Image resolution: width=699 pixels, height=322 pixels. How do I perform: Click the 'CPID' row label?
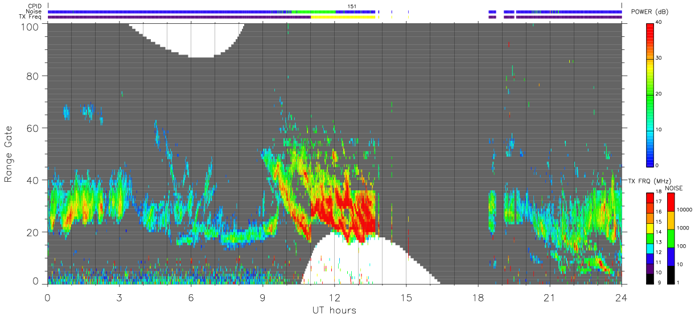click(34, 6)
